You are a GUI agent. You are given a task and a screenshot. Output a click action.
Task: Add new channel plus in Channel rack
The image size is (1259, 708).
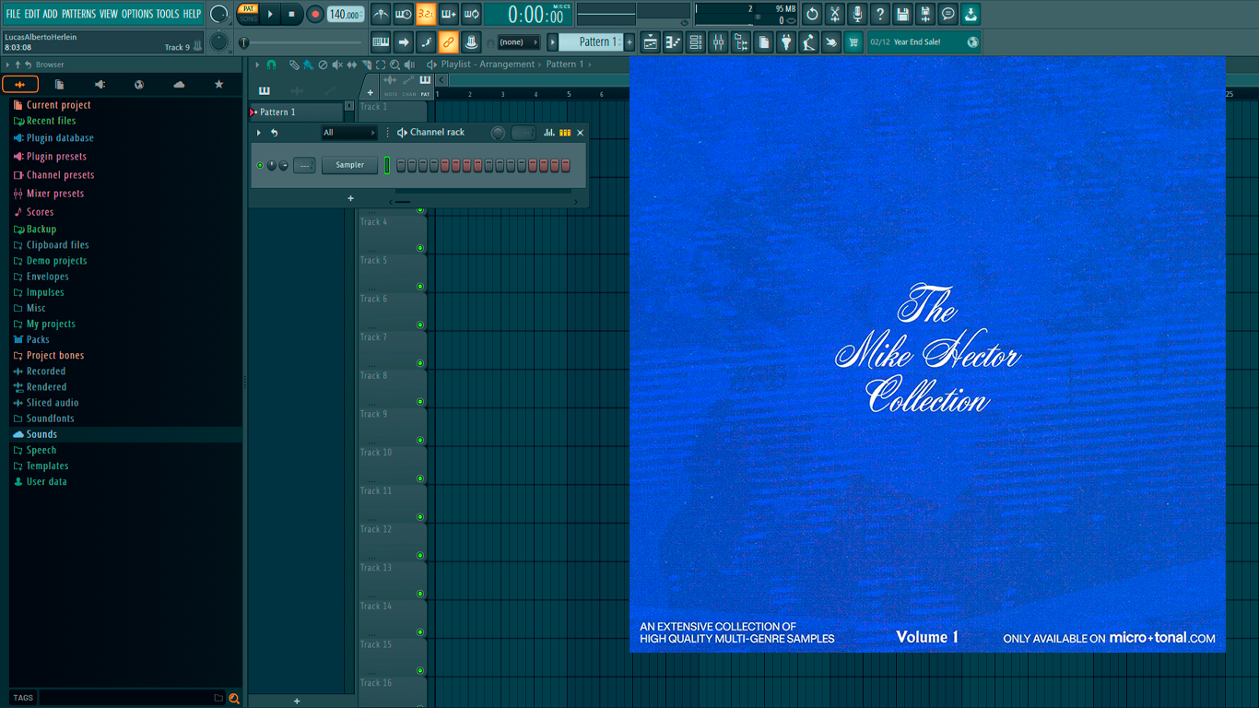pos(350,198)
